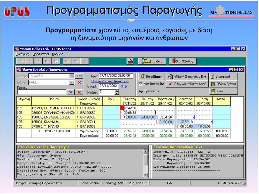259x194 pixels.
Task: Move start date back with left arrow
Action: (122, 86)
